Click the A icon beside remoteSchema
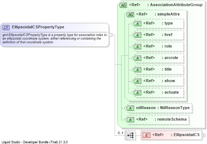 130,120
